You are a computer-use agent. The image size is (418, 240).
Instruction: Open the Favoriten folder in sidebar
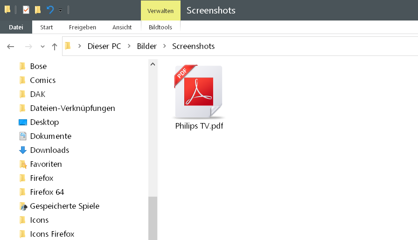46,164
